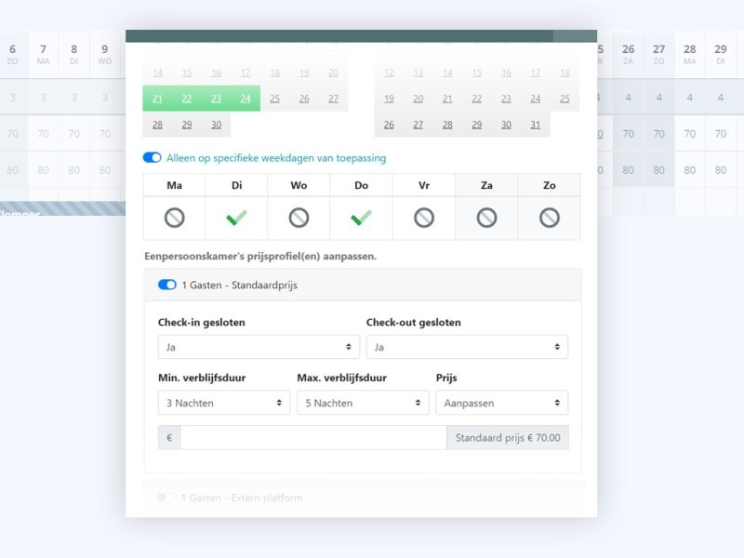
Task: Select day 31 in right calendar
Action: [x=535, y=125]
